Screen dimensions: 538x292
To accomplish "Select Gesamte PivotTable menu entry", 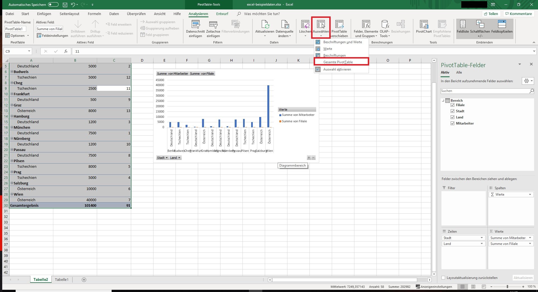I will coord(338,62).
